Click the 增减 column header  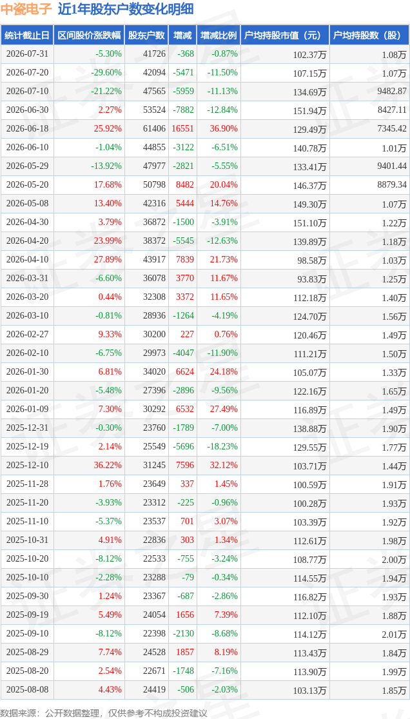tap(182, 35)
